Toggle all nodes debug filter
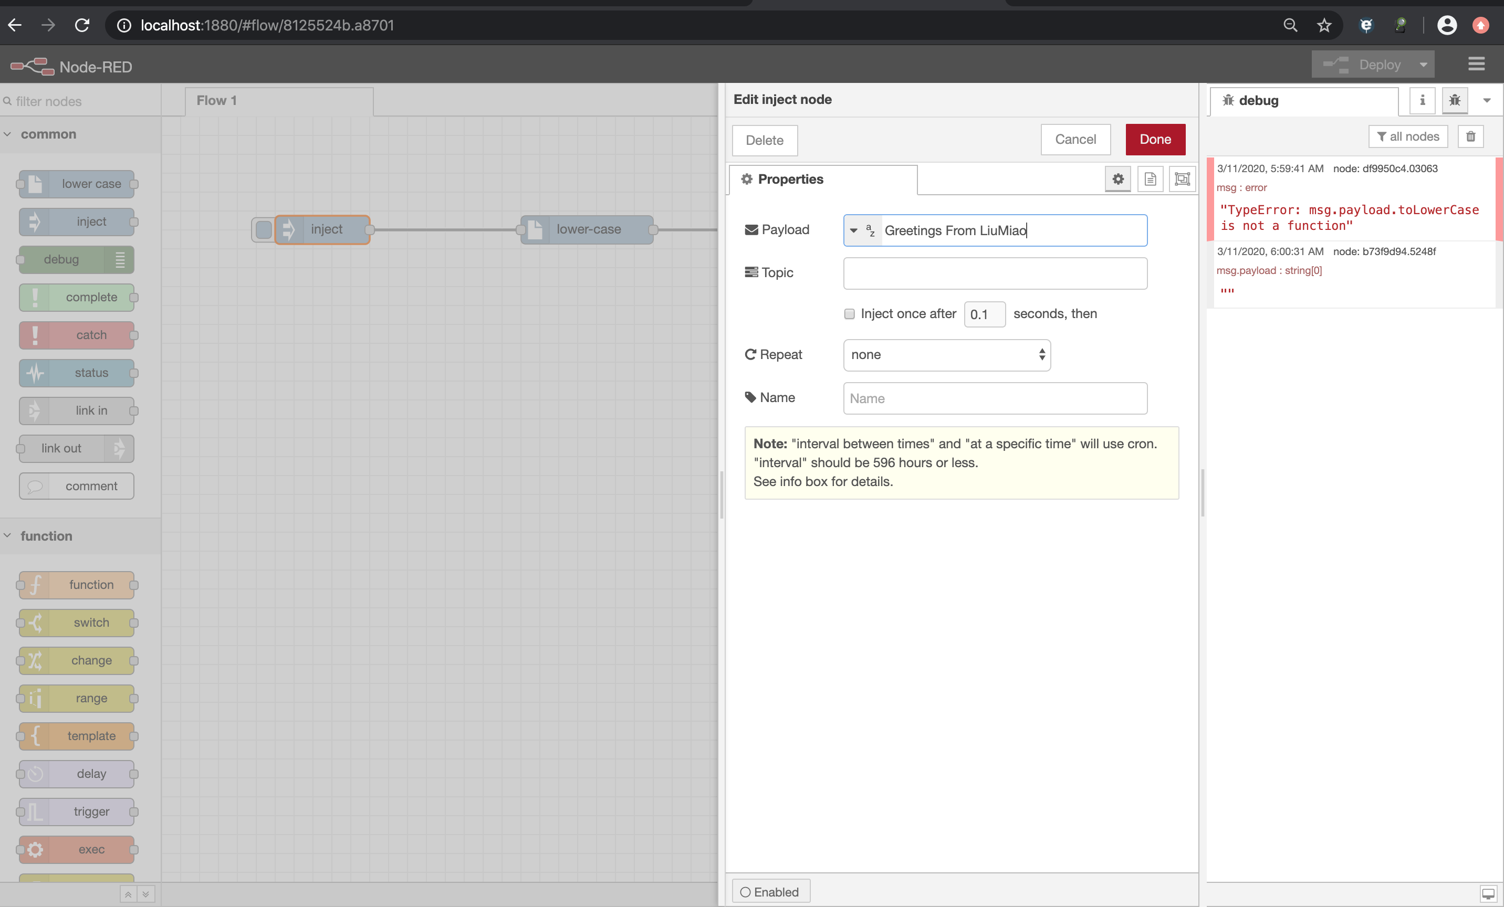 click(x=1408, y=136)
